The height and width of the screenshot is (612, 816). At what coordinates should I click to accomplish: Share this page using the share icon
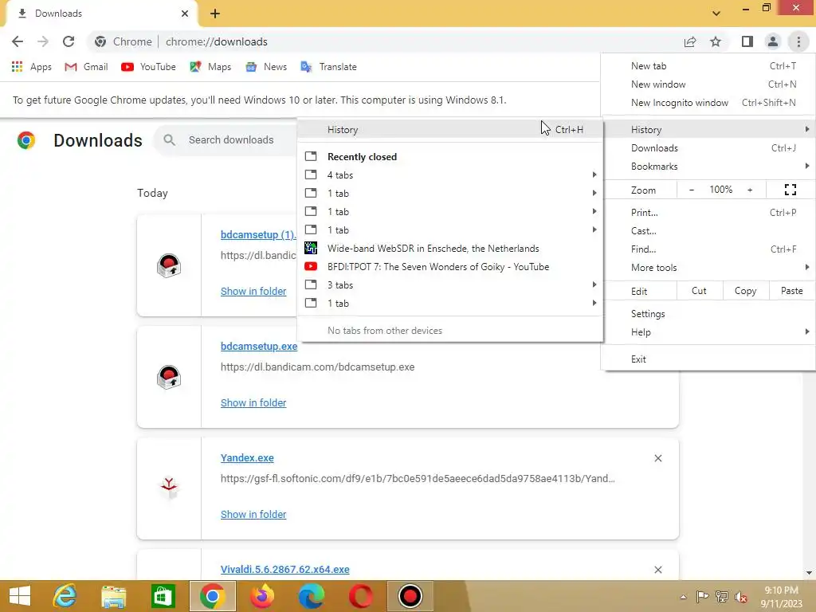coord(690,41)
